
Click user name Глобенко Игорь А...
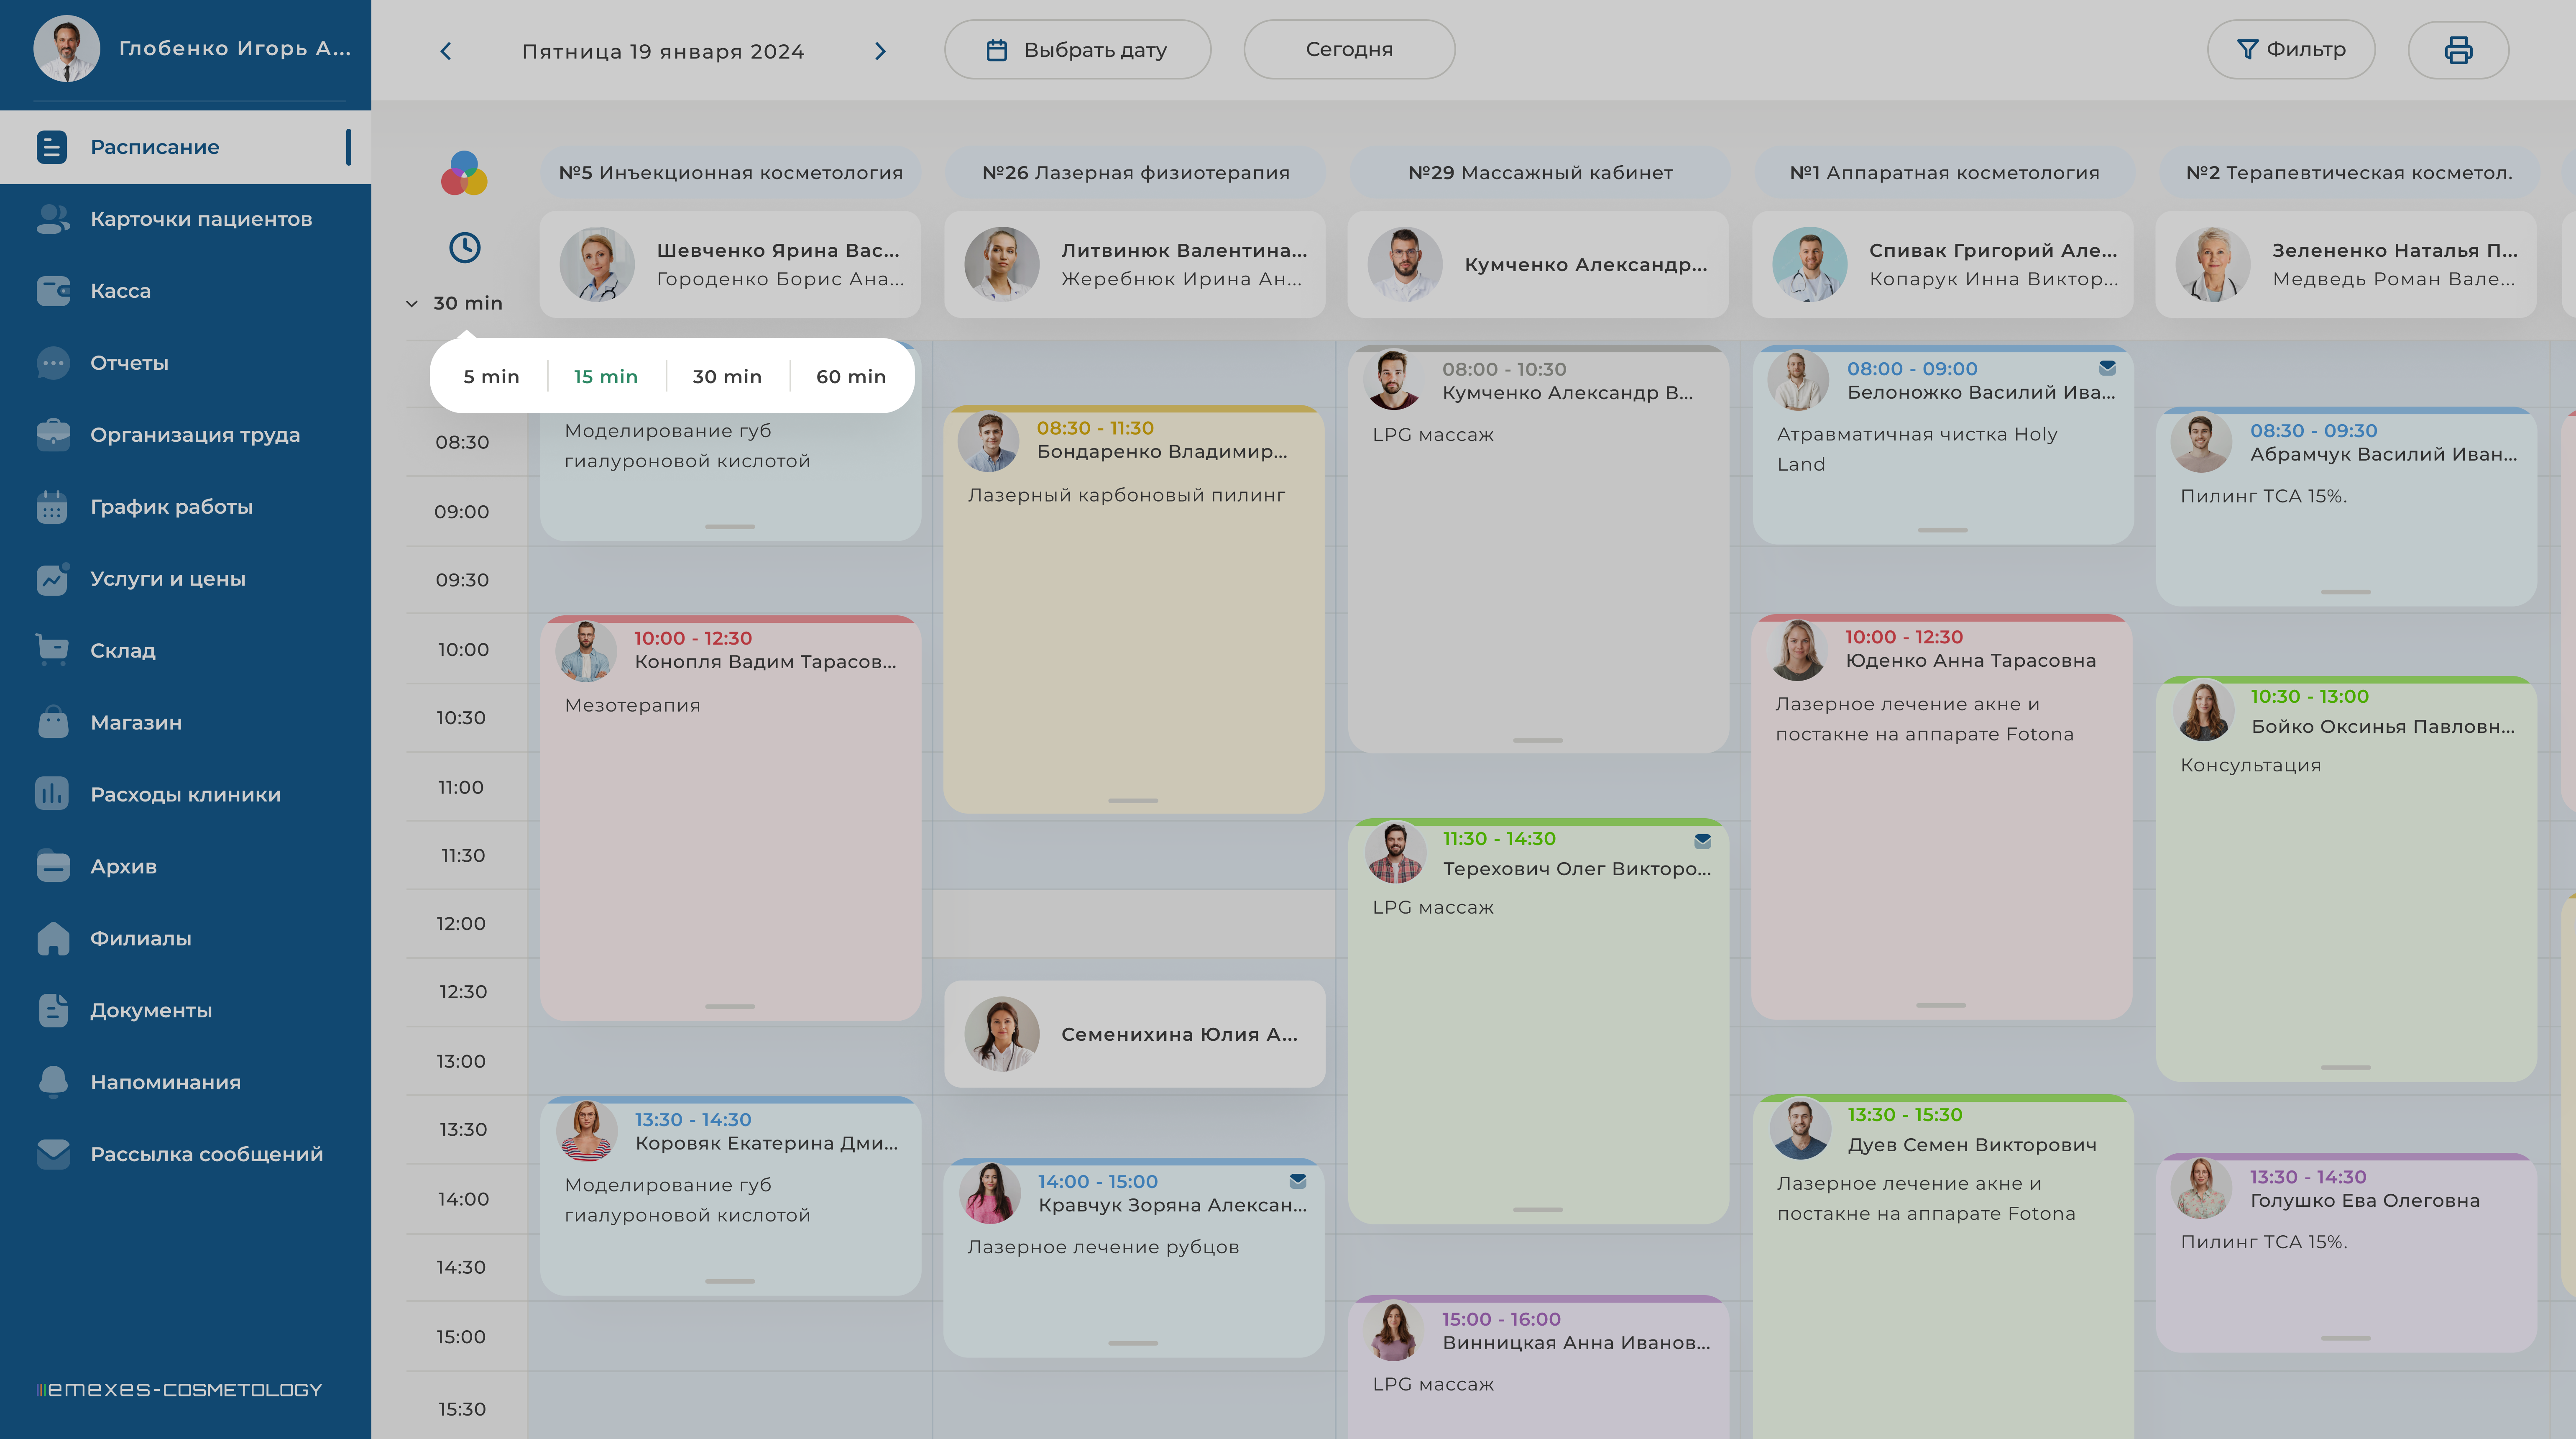(x=235, y=49)
